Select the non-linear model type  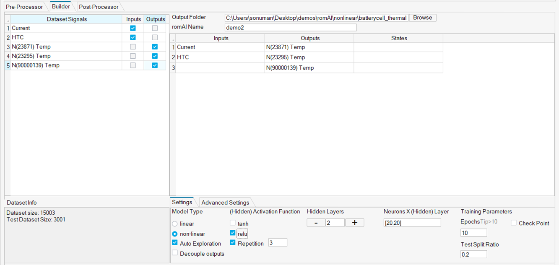pyautogui.click(x=175, y=234)
